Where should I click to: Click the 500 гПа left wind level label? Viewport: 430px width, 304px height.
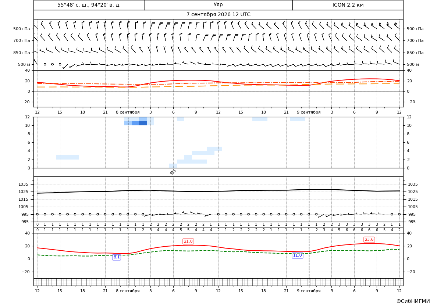pyautogui.click(x=22, y=29)
